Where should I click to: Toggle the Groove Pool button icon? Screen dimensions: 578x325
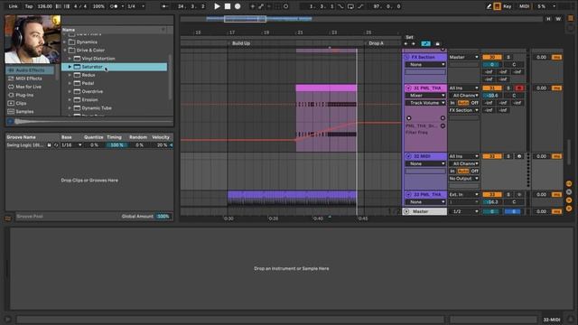[x=8, y=218]
